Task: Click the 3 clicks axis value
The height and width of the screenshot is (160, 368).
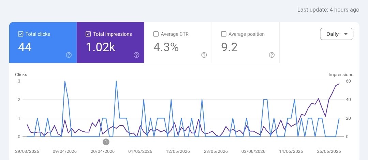Action: [x=19, y=81]
